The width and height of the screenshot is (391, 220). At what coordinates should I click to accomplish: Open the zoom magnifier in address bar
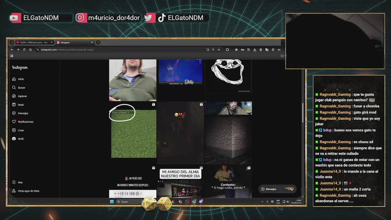point(213,50)
